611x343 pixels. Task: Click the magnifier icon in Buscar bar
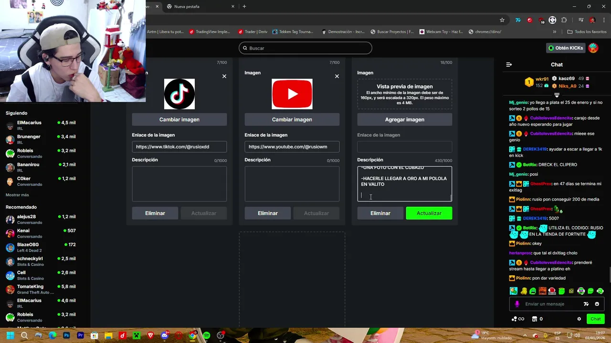[x=245, y=48]
